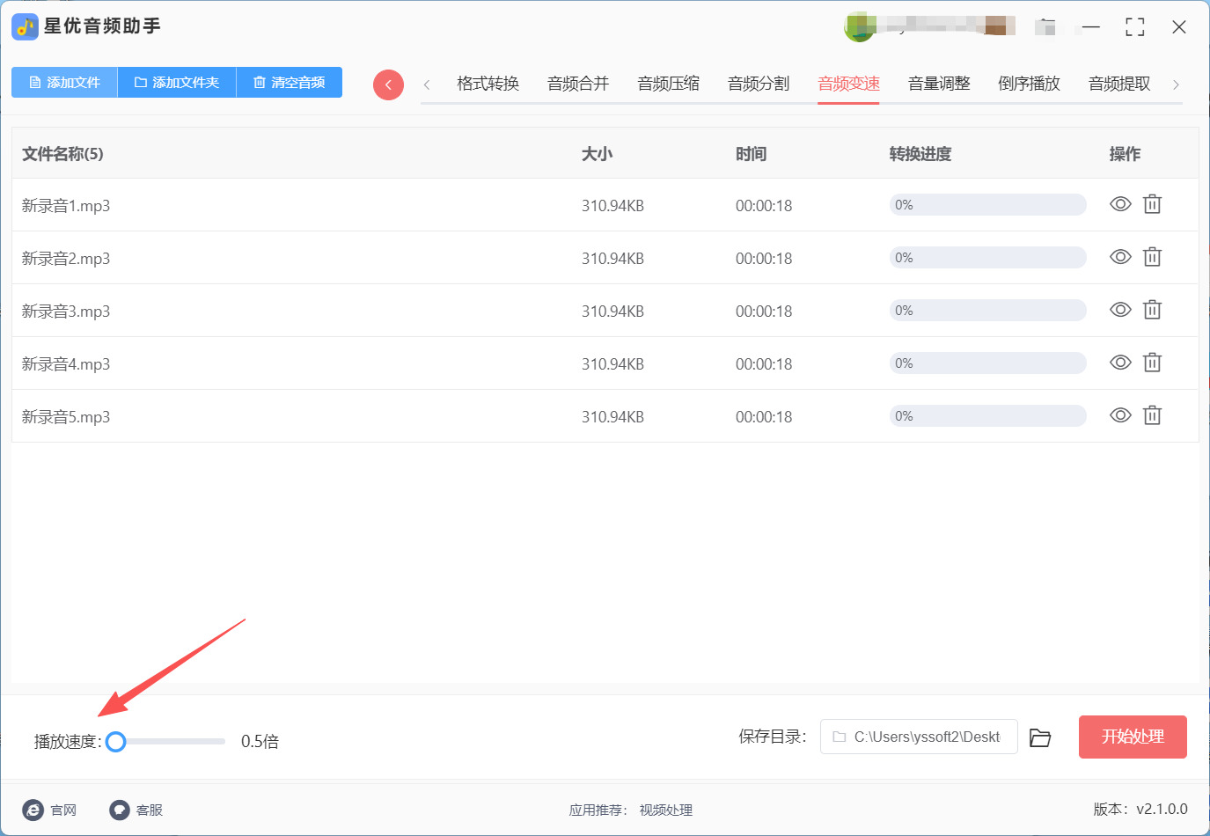Open the 音频合并 tab
The image size is (1210, 836).
(x=578, y=84)
